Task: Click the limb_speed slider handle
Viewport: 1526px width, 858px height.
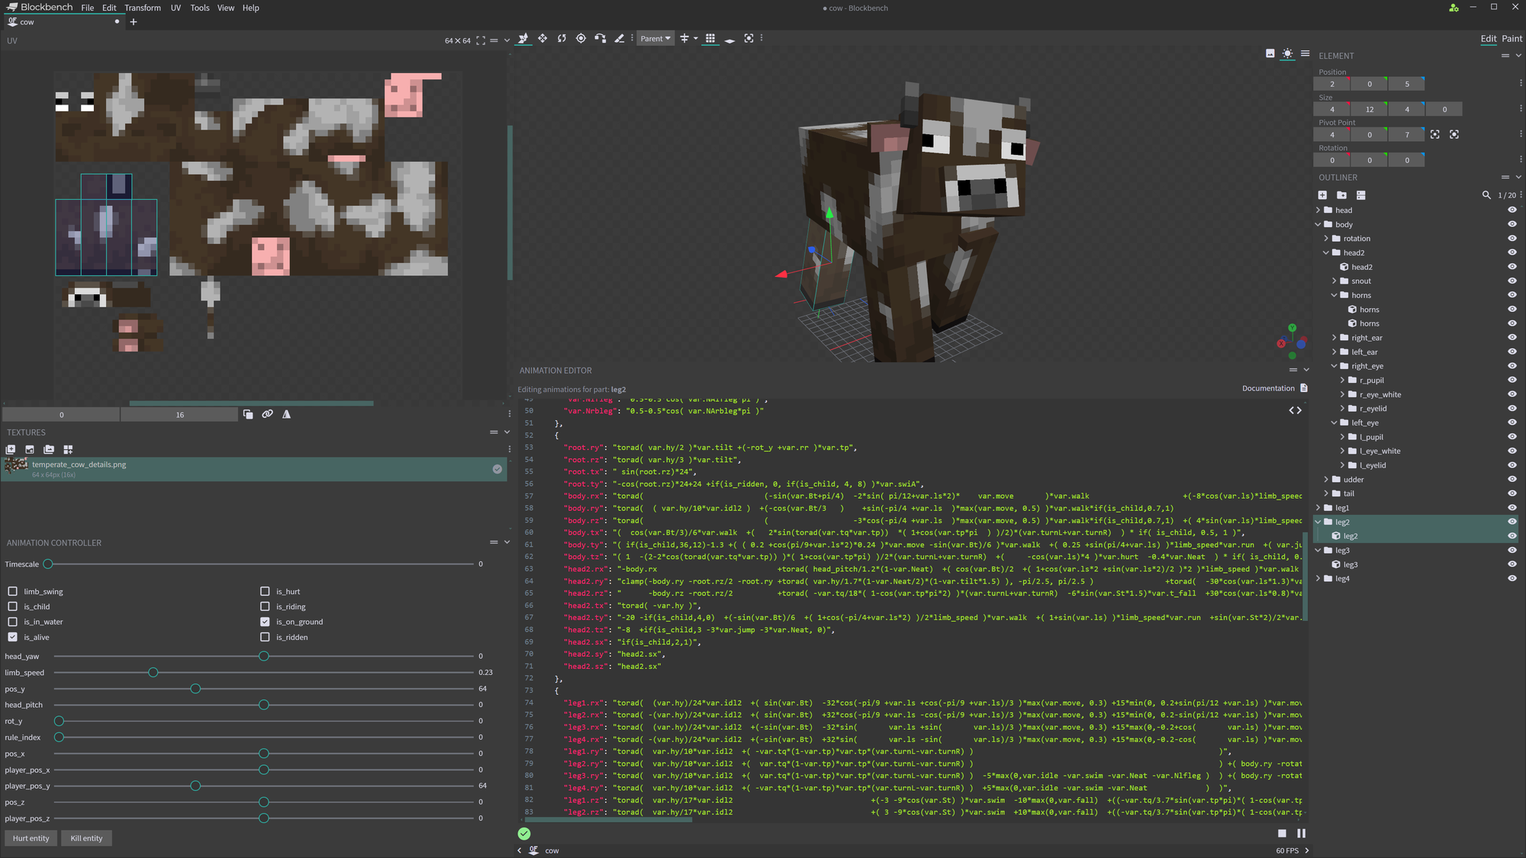Action: (x=153, y=672)
